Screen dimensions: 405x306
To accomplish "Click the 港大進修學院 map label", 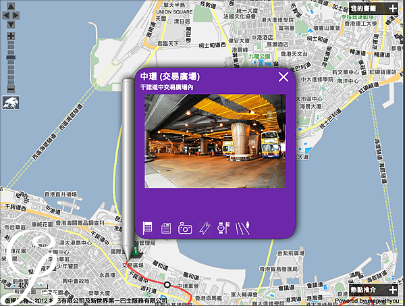I will pyautogui.click(x=277, y=20).
